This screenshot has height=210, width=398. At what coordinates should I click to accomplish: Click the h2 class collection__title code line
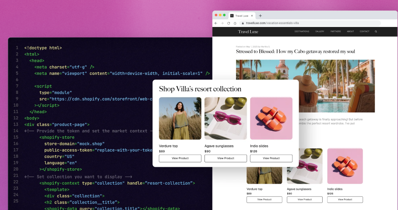click(x=82, y=202)
